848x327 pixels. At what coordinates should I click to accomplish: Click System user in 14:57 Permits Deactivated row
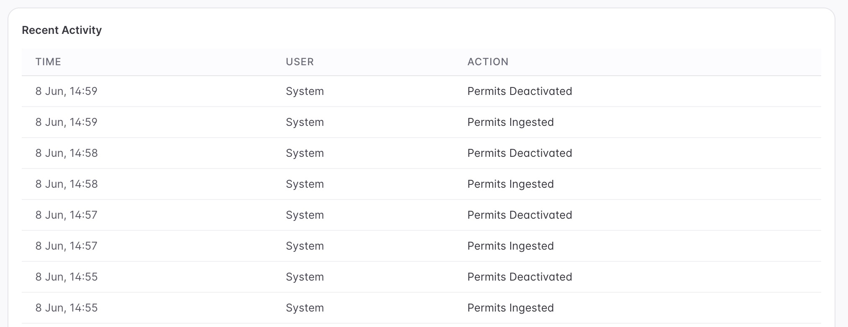click(305, 215)
